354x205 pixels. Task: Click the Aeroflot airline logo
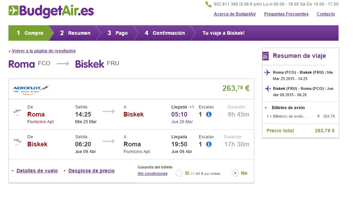pyautogui.click(x=31, y=90)
